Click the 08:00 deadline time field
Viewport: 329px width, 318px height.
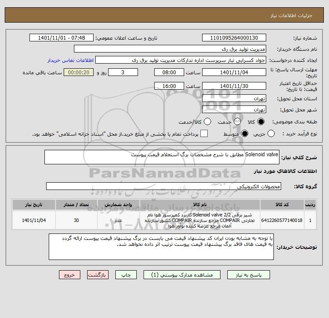169,72
